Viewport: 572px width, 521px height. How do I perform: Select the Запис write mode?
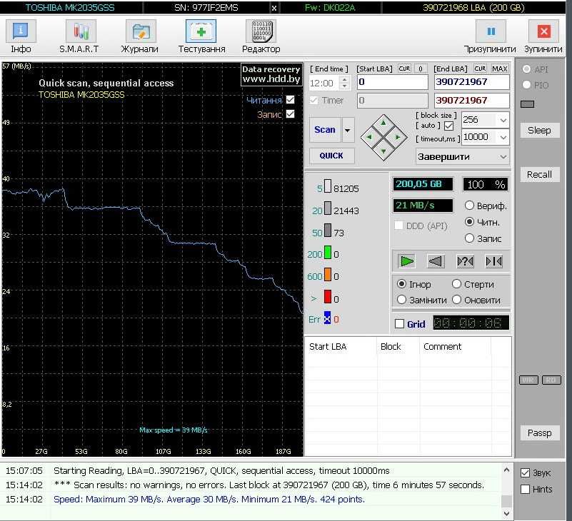coord(469,238)
